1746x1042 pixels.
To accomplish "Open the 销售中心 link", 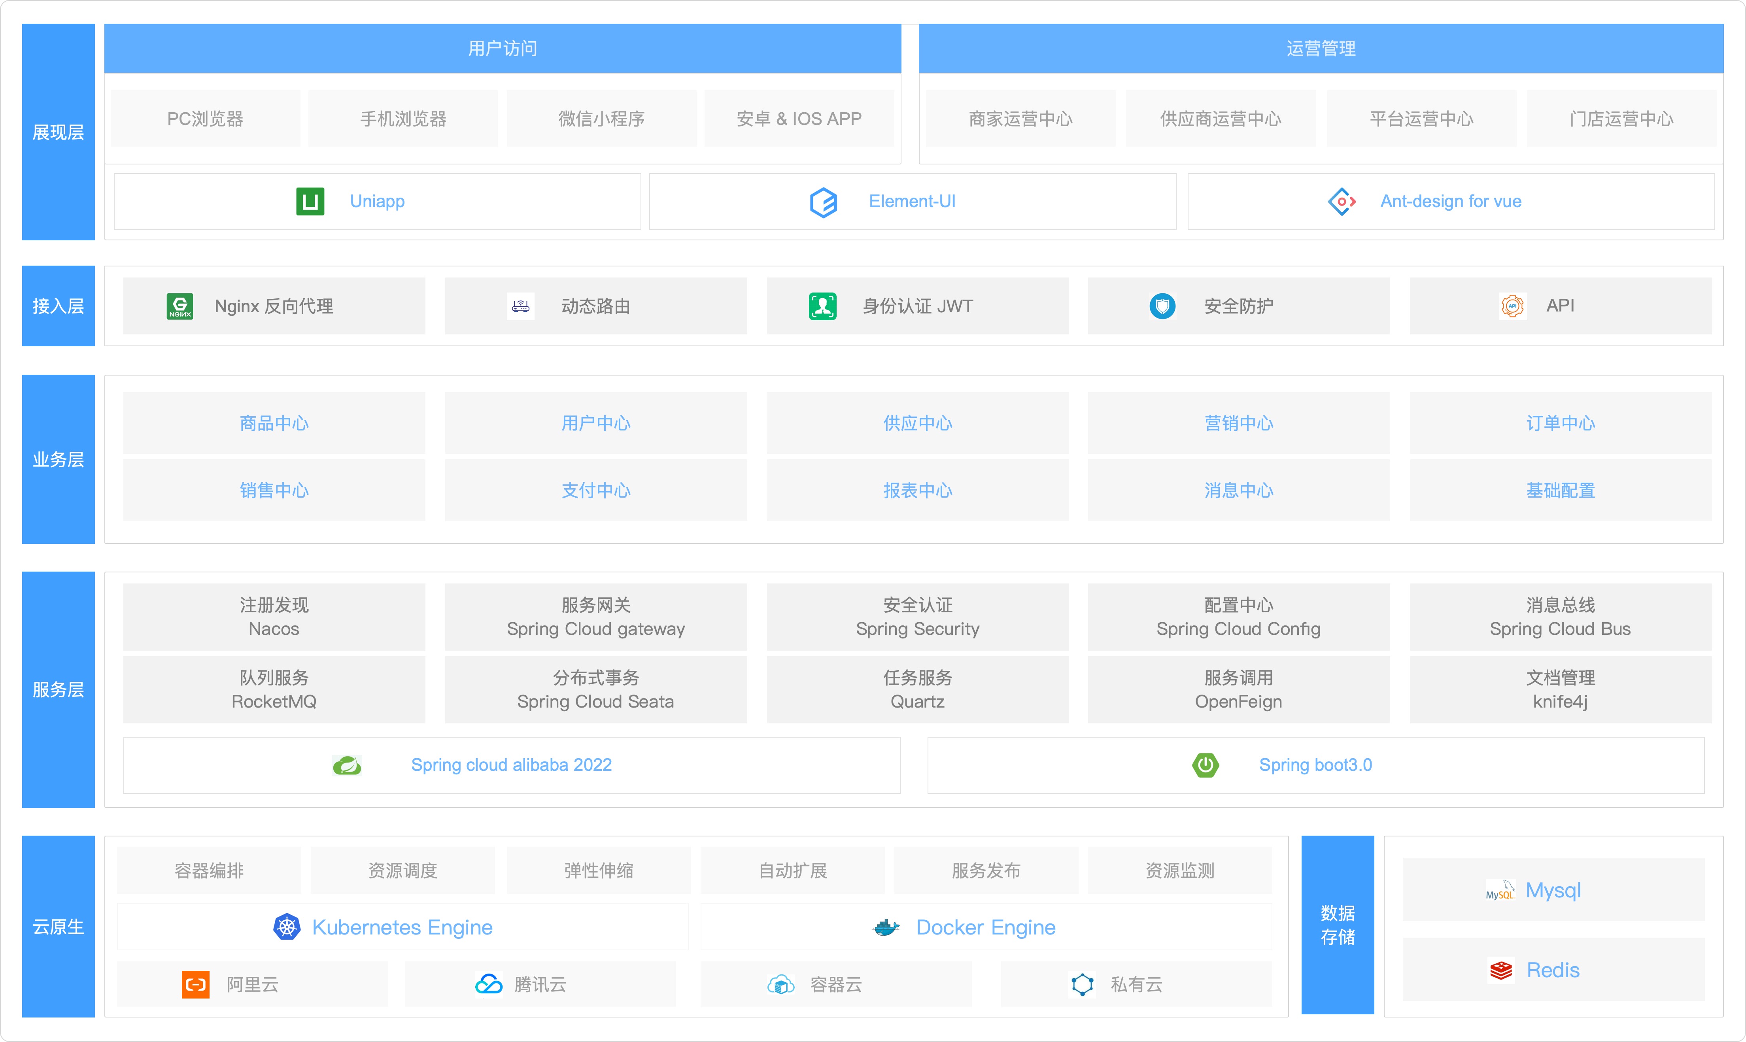I will [274, 490].
